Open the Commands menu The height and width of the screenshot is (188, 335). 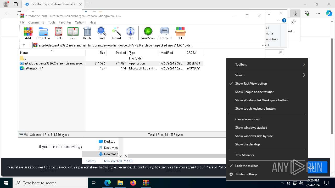(x=36, y=22)
